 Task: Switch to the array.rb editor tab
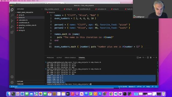tap(115, 9)
